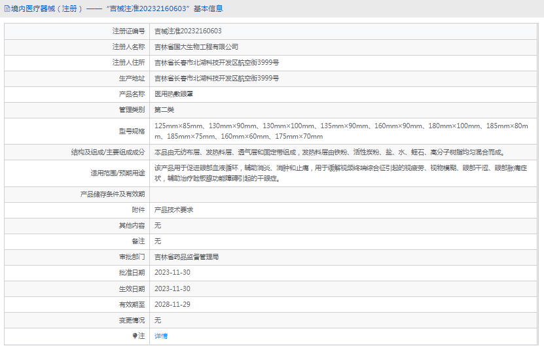This screenshot has height=350, width=544.
Task: Click the 生产地址 row label
Action: (134, 79)
